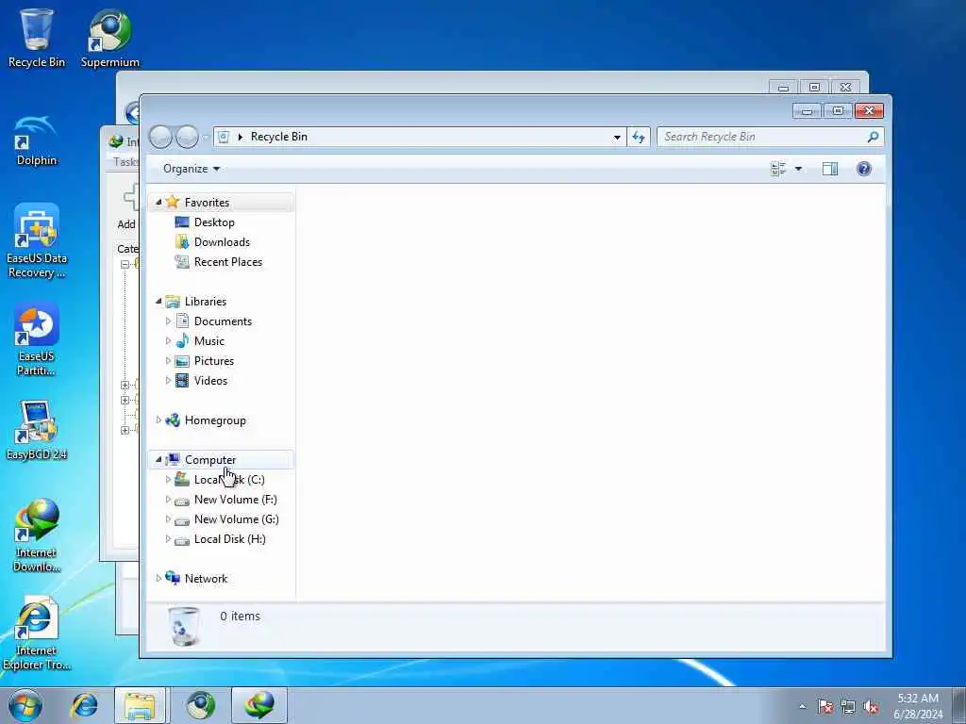The image size is (966, 724).
Task: Expand the Local Disk (C:) arrow
Action: [x=168, y=479]
